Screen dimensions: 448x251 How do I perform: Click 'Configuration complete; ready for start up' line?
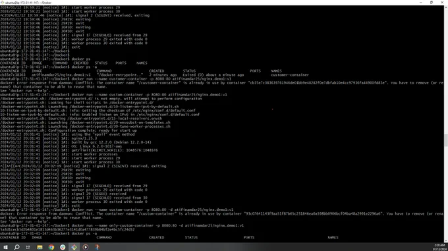point(69,130)
